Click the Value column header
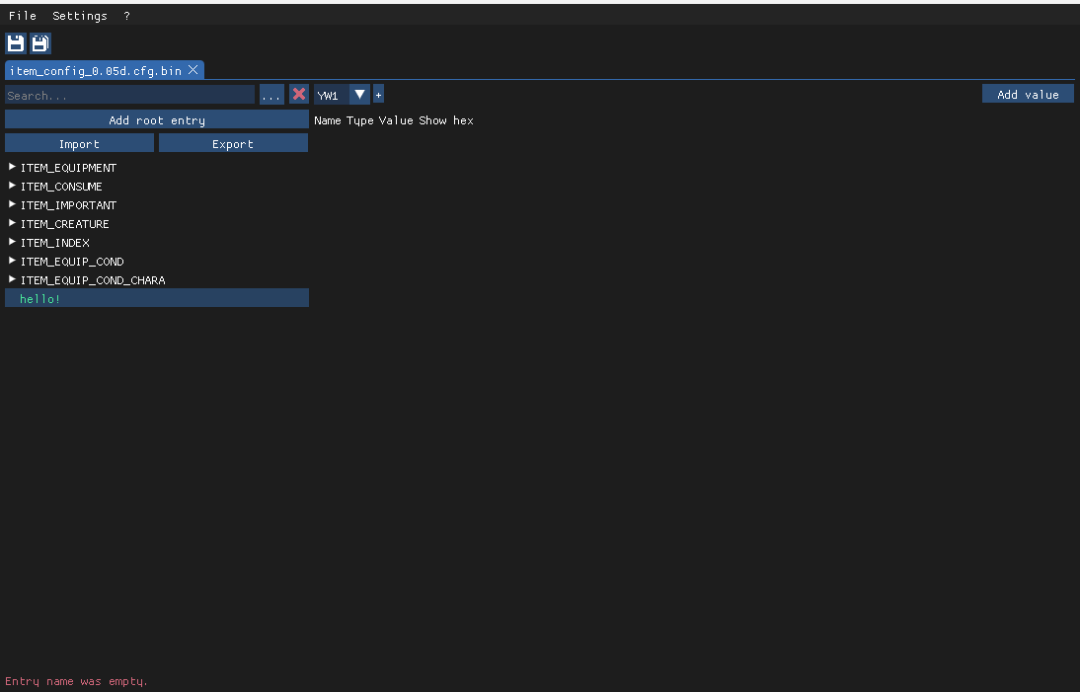This screenshot has width=1080, height=692. (395, 120)
